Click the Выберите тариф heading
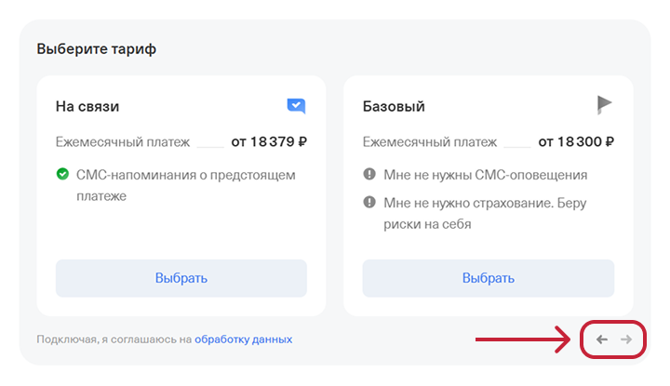Viewport: 670px width, 386px height. 96,49
